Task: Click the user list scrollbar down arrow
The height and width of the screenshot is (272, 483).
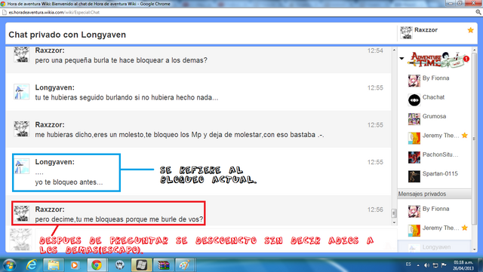Action: pyautogui.click(x=475, y=249)
